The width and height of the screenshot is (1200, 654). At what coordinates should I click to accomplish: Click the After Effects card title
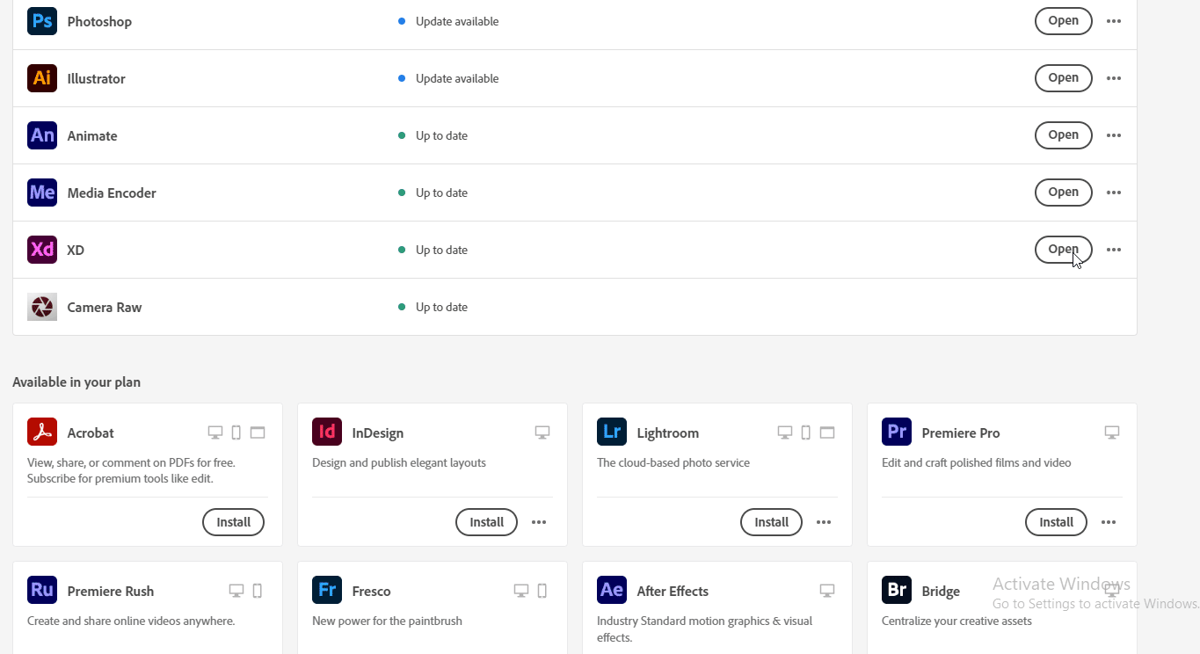coord(673,591)
